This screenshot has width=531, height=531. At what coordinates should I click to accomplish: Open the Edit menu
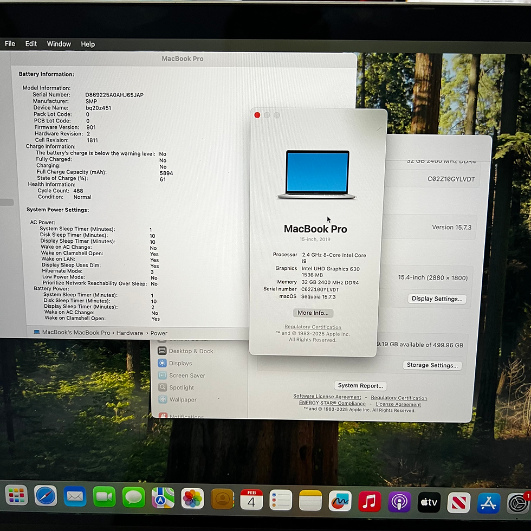point(31,44)
